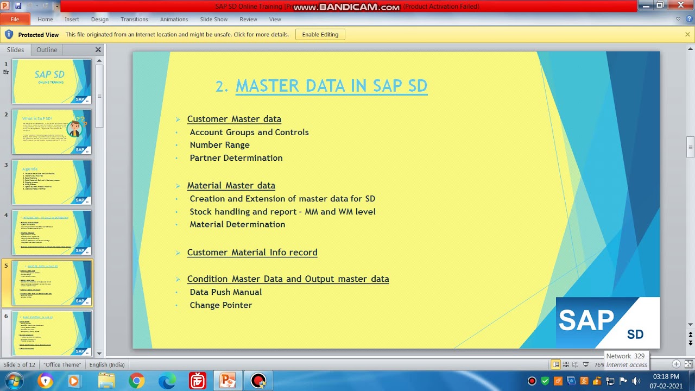Switch to the Slides pane tab
Viewport: 695px width, 391px height.
tap(15, 49)
